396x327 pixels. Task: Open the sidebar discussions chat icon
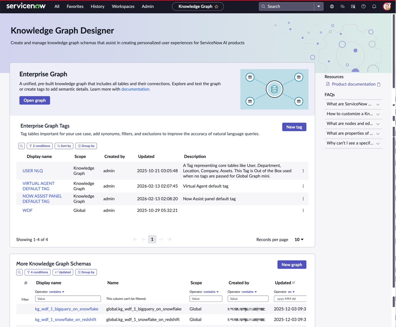tap(343, 7)
